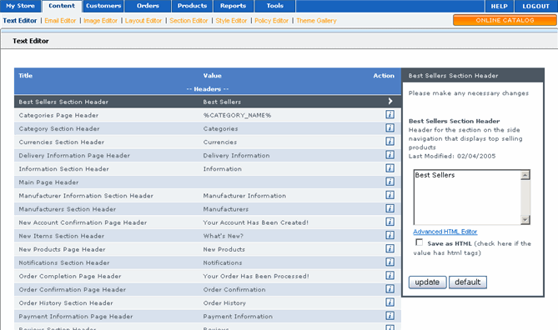Image resolution: width=558 pixels, height=330 pixels.
Task: Open the Theme Gallery link
Action: [x=316, y=21]
